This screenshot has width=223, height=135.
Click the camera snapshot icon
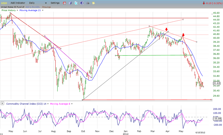pos(88,3)
